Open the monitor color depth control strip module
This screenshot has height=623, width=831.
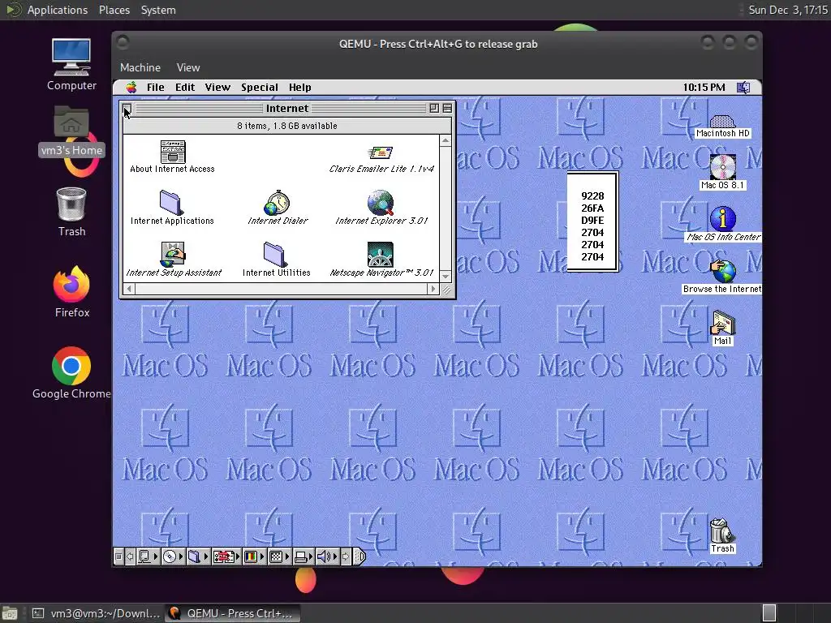pos(254,556)
